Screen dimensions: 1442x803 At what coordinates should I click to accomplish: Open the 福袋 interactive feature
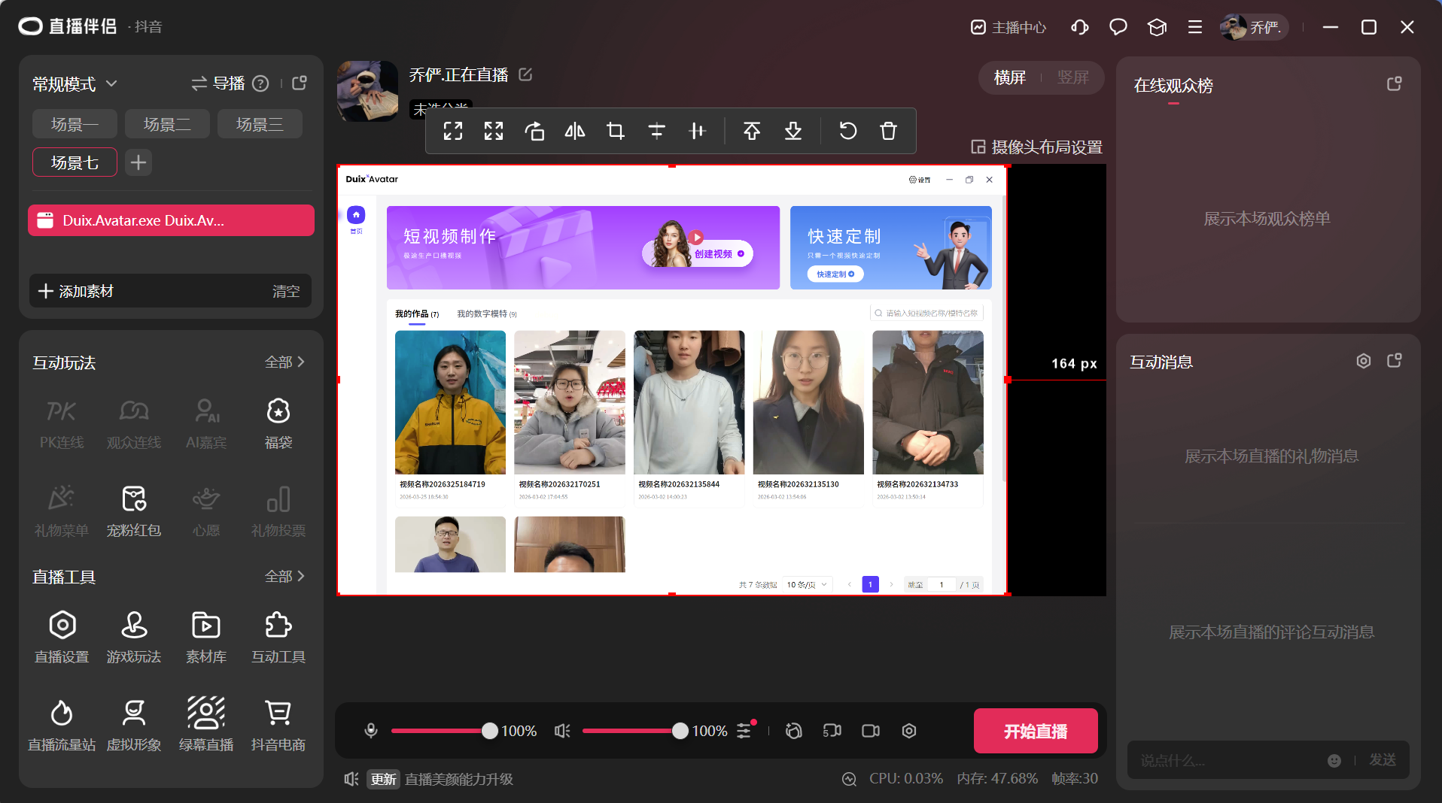click(278, 423)
